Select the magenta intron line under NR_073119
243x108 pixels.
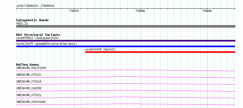(126, 84)
